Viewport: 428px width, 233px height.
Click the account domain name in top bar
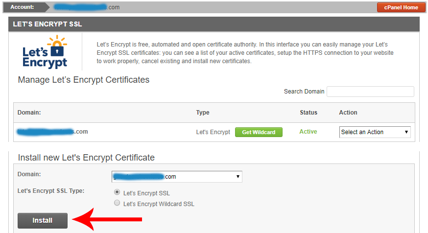[x=87, y=7]
